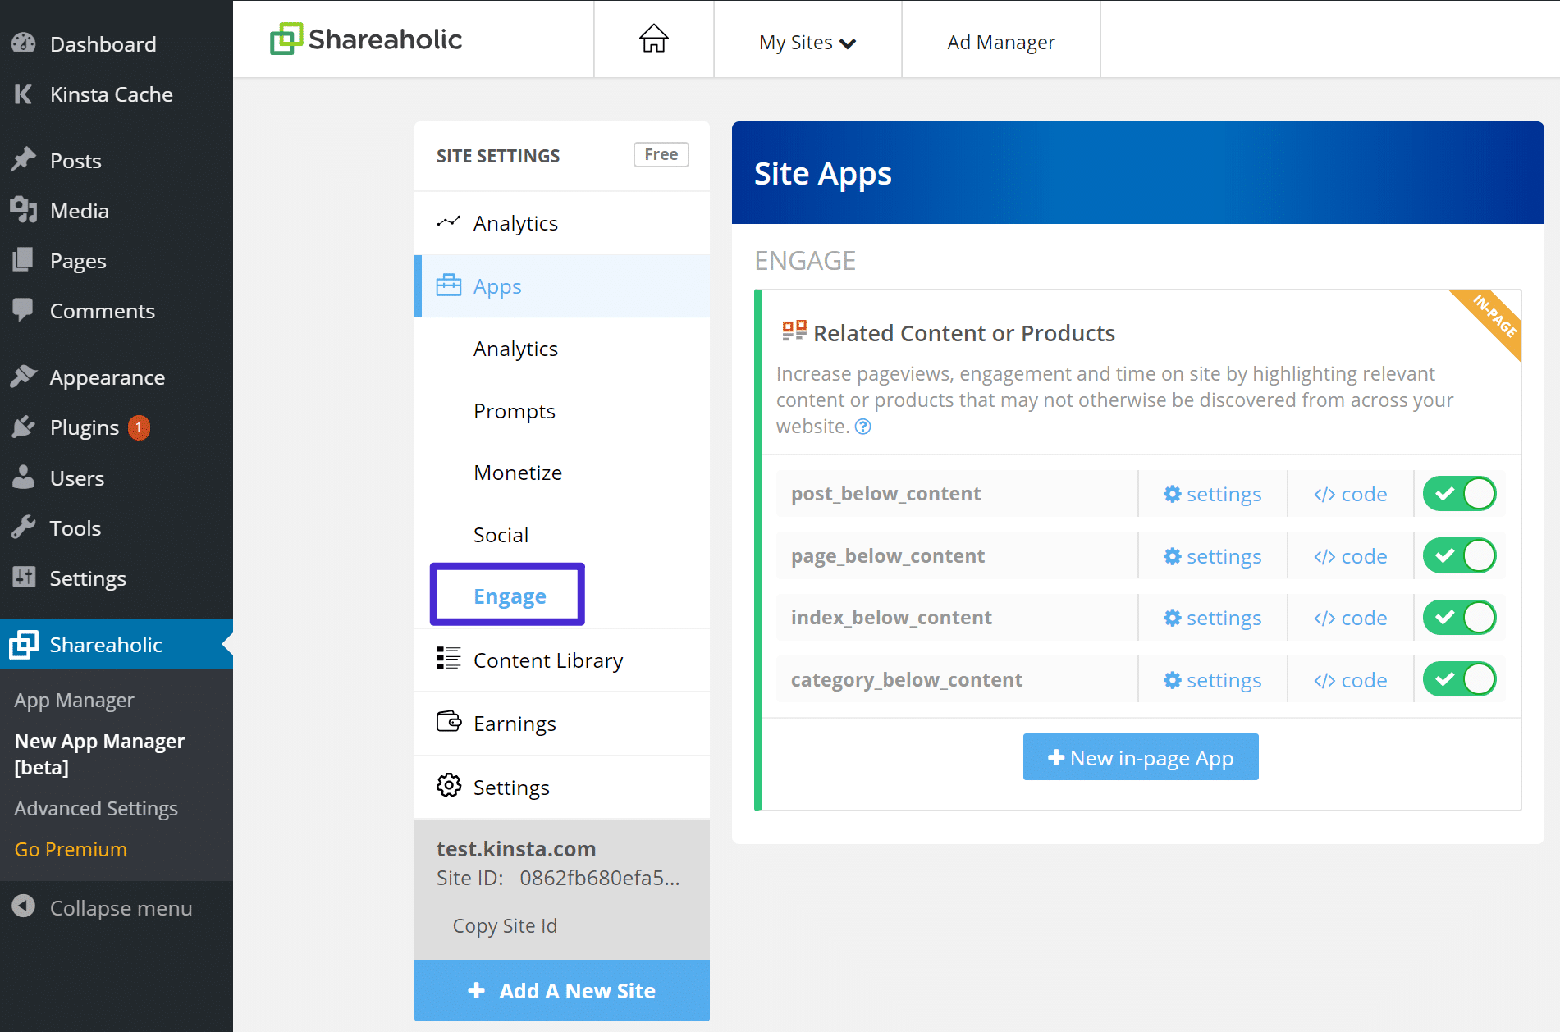Image resolution: width=1560 pixels, height=1032 pixels.
Task: Disable the post_below_content toggle
Action: 1459,493
